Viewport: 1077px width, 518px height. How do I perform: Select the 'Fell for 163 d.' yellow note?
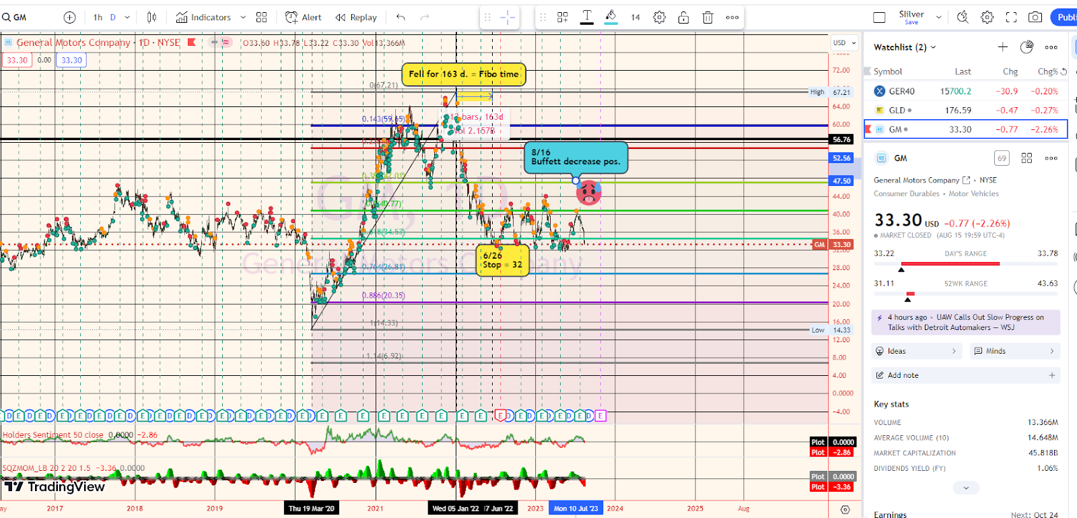(464, 74)
